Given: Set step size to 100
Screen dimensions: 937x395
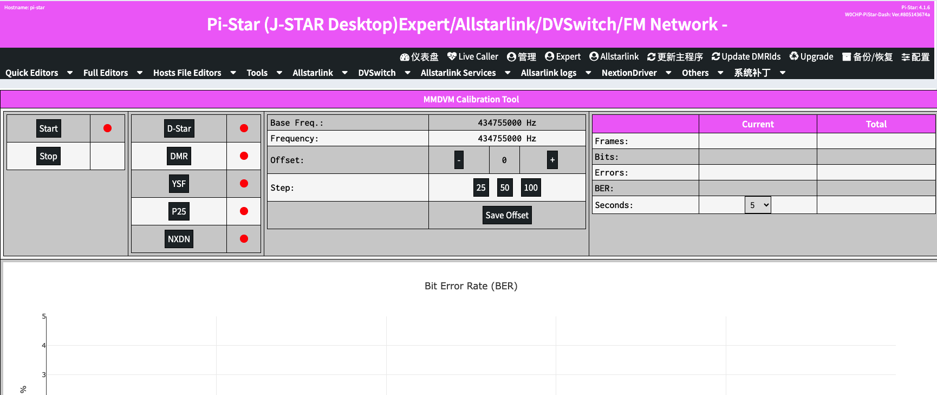Looking at the screenshot, I should 531,187.
